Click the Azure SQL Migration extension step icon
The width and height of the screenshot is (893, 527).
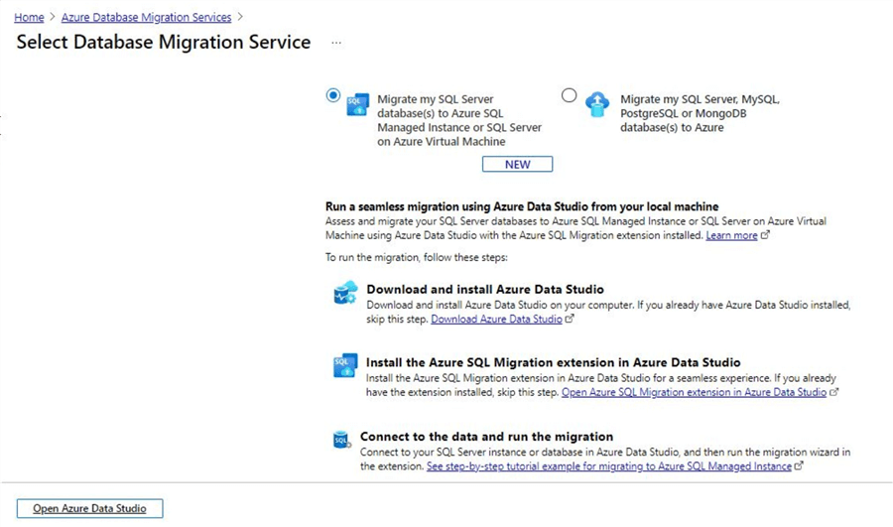[x=345, y=366]
